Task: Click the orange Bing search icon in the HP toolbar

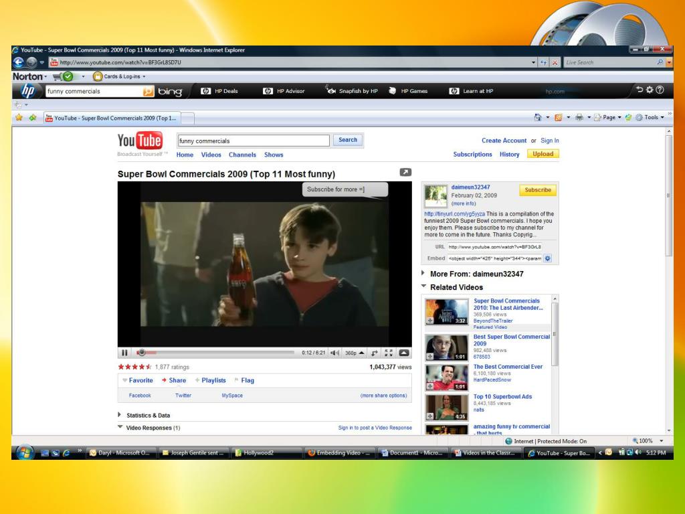Action: click(149, 91)
